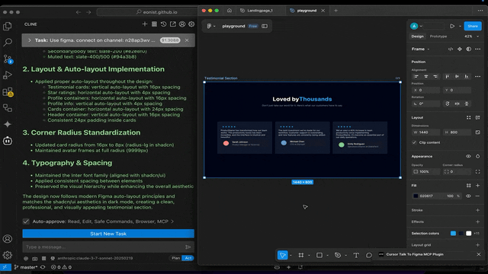This screenshot has height=274, width=488.
Task: Open the Explorer view in VS Code
Action: coord(8,26)
